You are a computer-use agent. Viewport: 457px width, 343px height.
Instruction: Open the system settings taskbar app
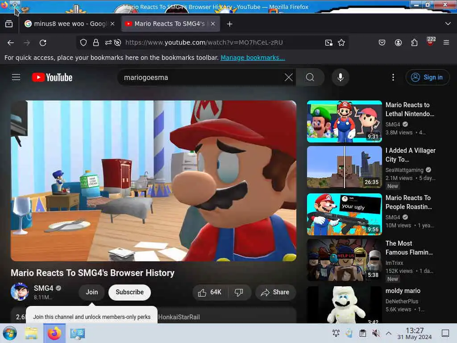(78, 333)
